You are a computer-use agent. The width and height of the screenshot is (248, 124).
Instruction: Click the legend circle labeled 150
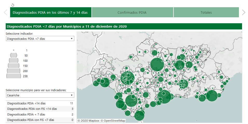pyautogui.click(x=14, y=66)
